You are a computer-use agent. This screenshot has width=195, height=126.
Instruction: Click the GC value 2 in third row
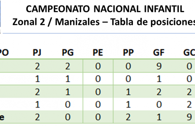point(189,92)
